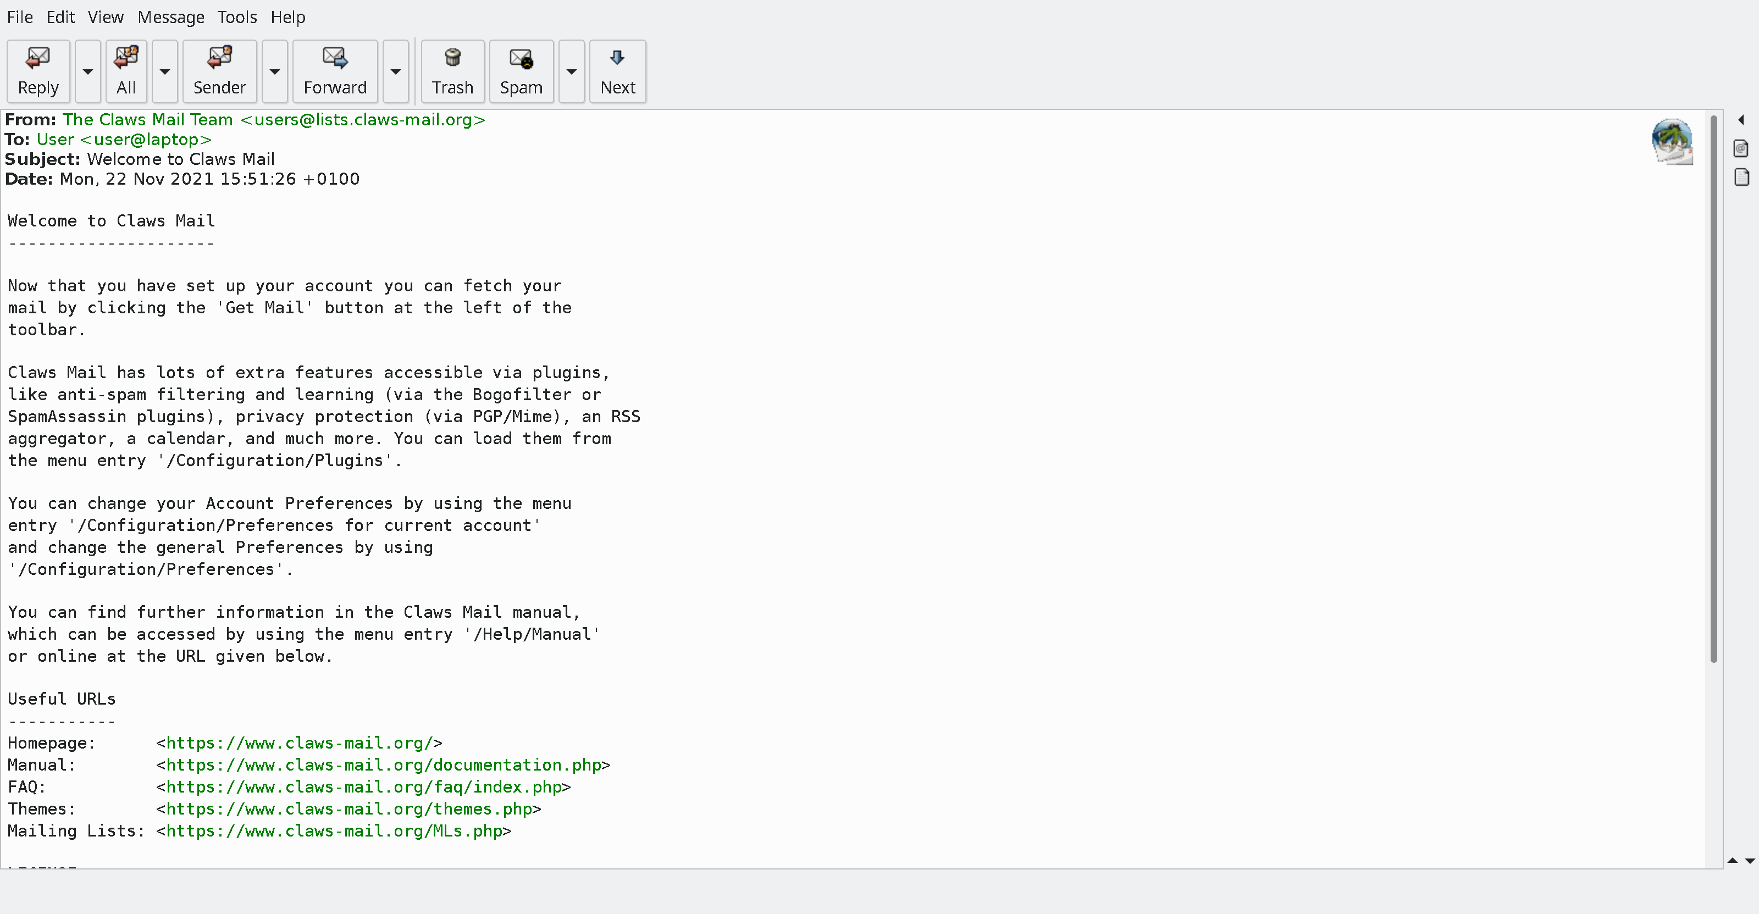The image size is (1759, 914).
Task: Open the Message menu
Action: click(171, 17)
